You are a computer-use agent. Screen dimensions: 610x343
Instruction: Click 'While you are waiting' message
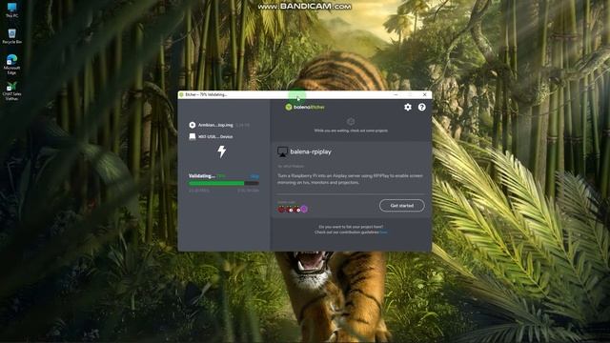point(351,131)
